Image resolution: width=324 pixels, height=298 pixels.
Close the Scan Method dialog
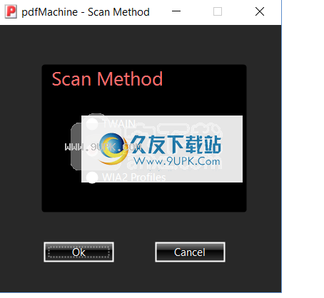click(260, 11)
